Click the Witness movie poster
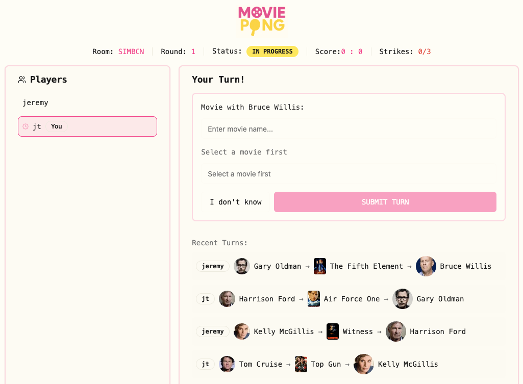Viewport: 523px width, 384px height. click(333, 331)
